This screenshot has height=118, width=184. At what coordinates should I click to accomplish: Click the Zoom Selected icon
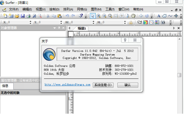coord(116,16)
